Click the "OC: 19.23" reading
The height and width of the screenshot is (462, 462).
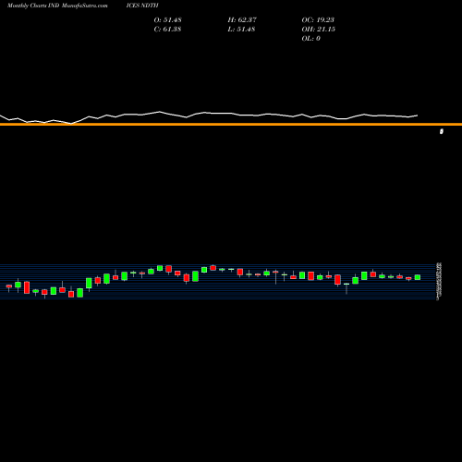[x=318, y=19]
